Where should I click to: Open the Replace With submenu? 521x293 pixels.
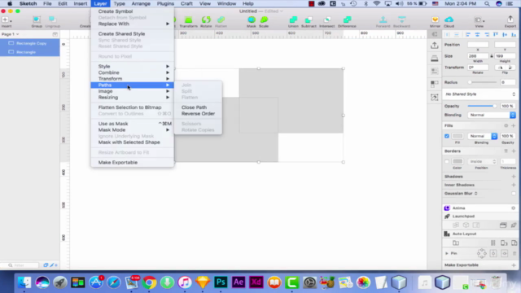pyautogui.click(x=132, y=24)
